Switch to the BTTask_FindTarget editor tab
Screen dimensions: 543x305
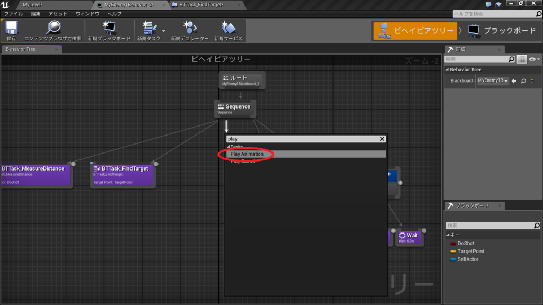tap(201, 5)
